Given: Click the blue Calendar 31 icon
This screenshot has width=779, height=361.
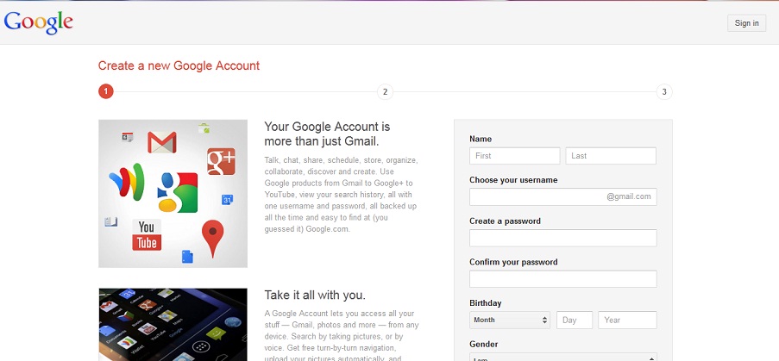Looking at the screenshot, I should pos(227,200).
